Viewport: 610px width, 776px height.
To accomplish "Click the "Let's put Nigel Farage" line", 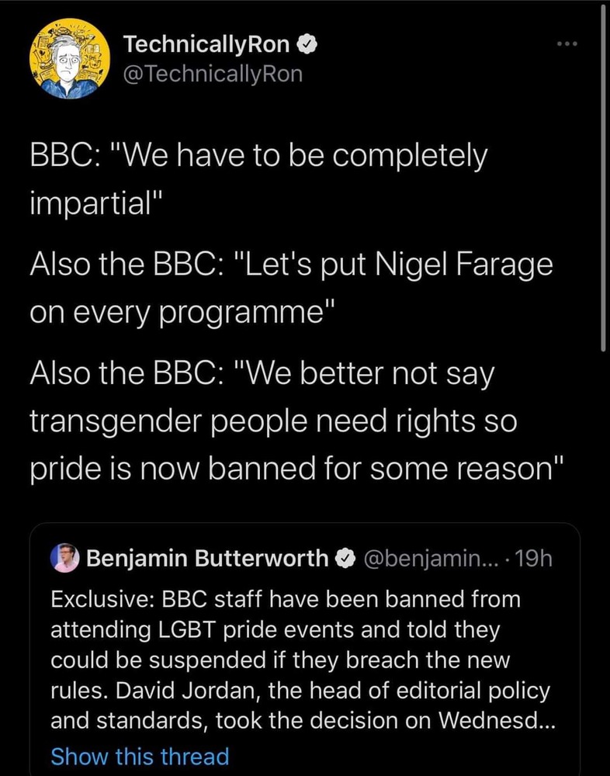I will pos(291,265).
